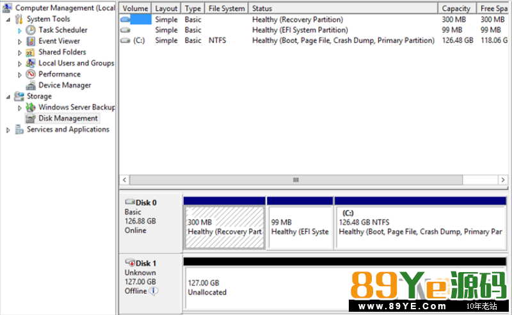
Task: Click the '118.06 G' free space cell
Action: point(493,40)
